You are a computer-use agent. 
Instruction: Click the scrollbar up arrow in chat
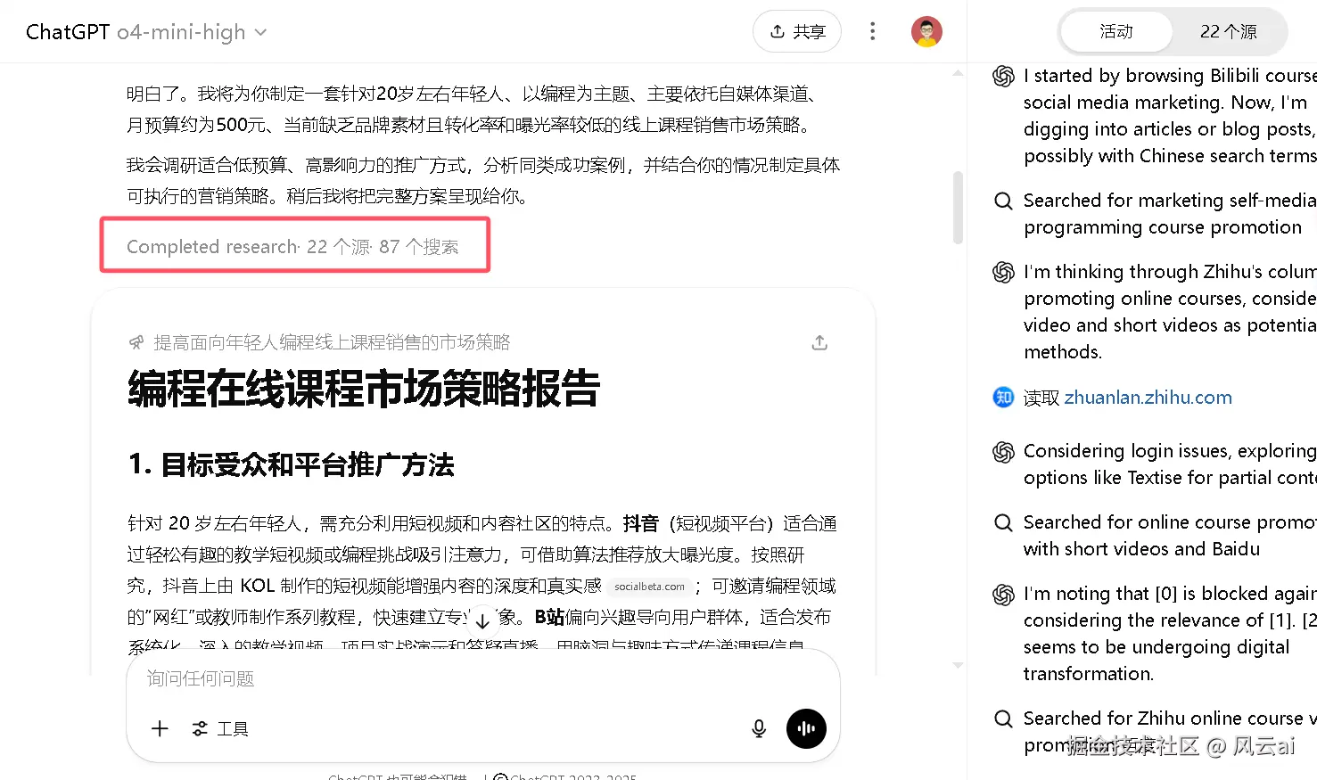click(x=958, y=73)
